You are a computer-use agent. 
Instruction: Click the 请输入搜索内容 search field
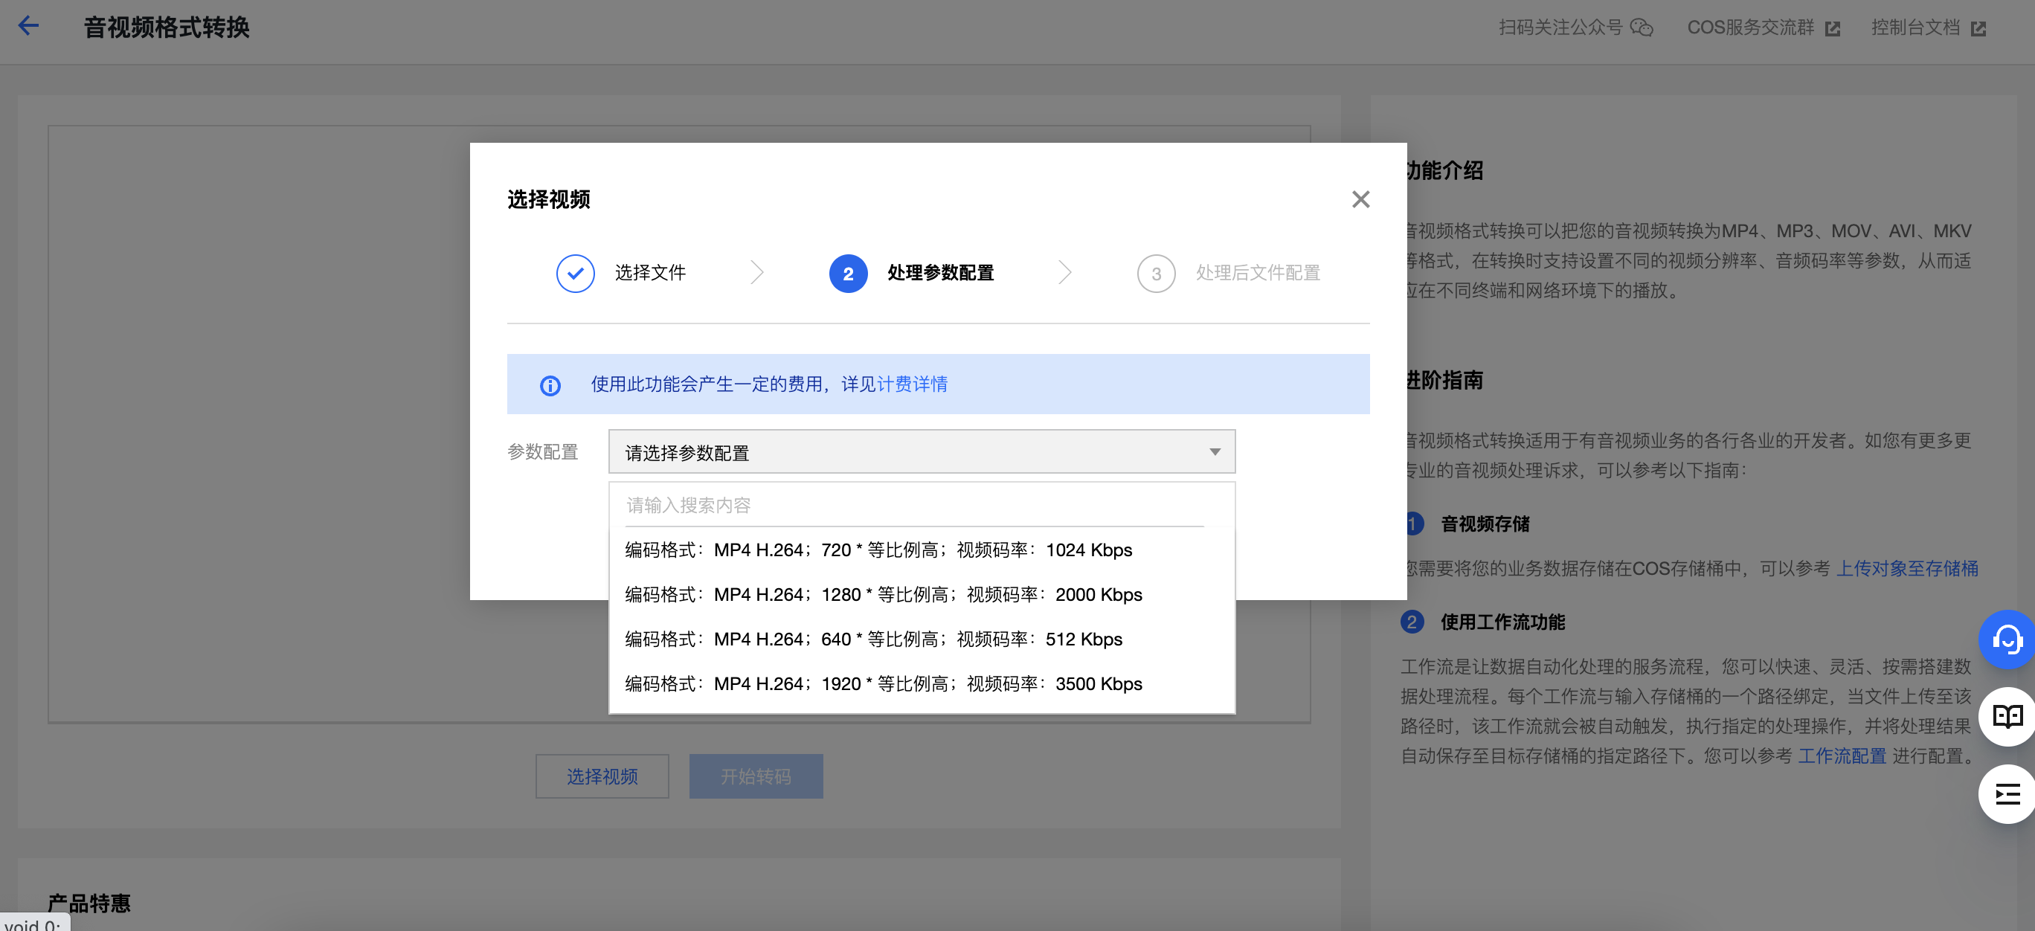pos(913,505)
